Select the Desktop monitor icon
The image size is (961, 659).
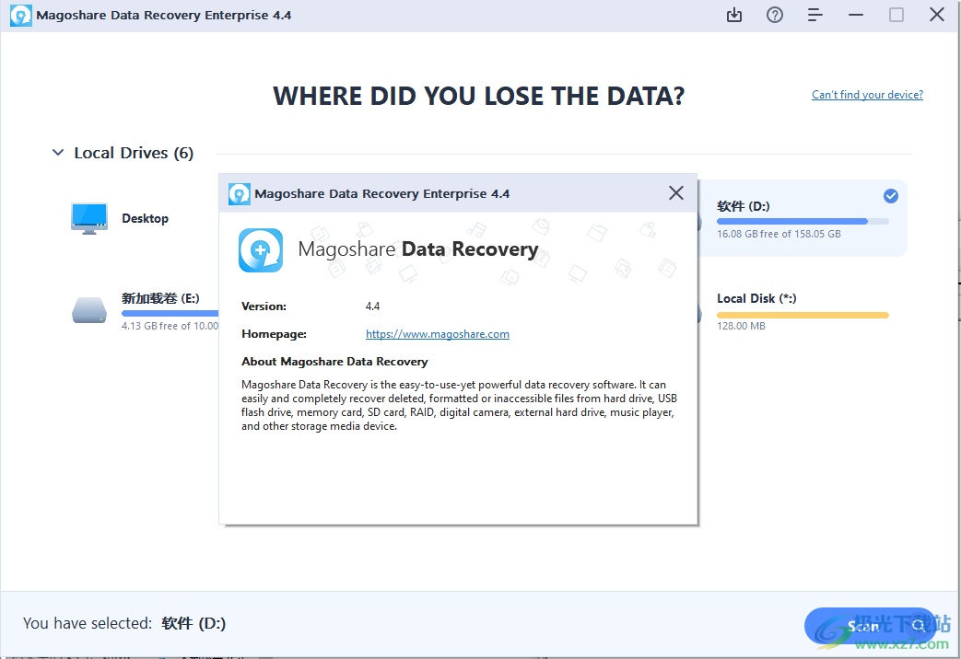(89, 219)
